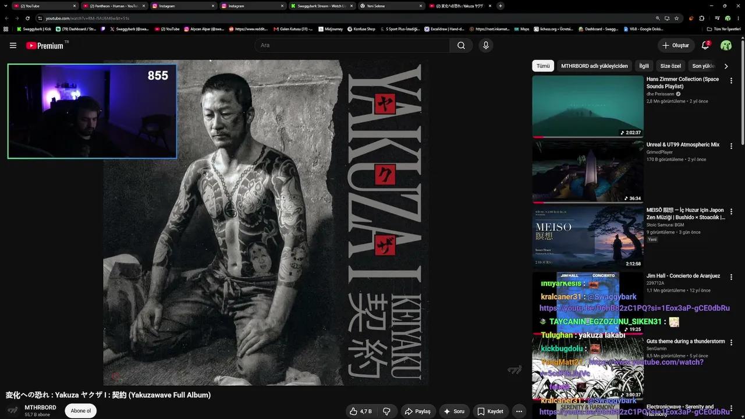Open options menu for Hans Zimmer Collection video
This screenshot has height=419, width=745.
click(732, 81)
